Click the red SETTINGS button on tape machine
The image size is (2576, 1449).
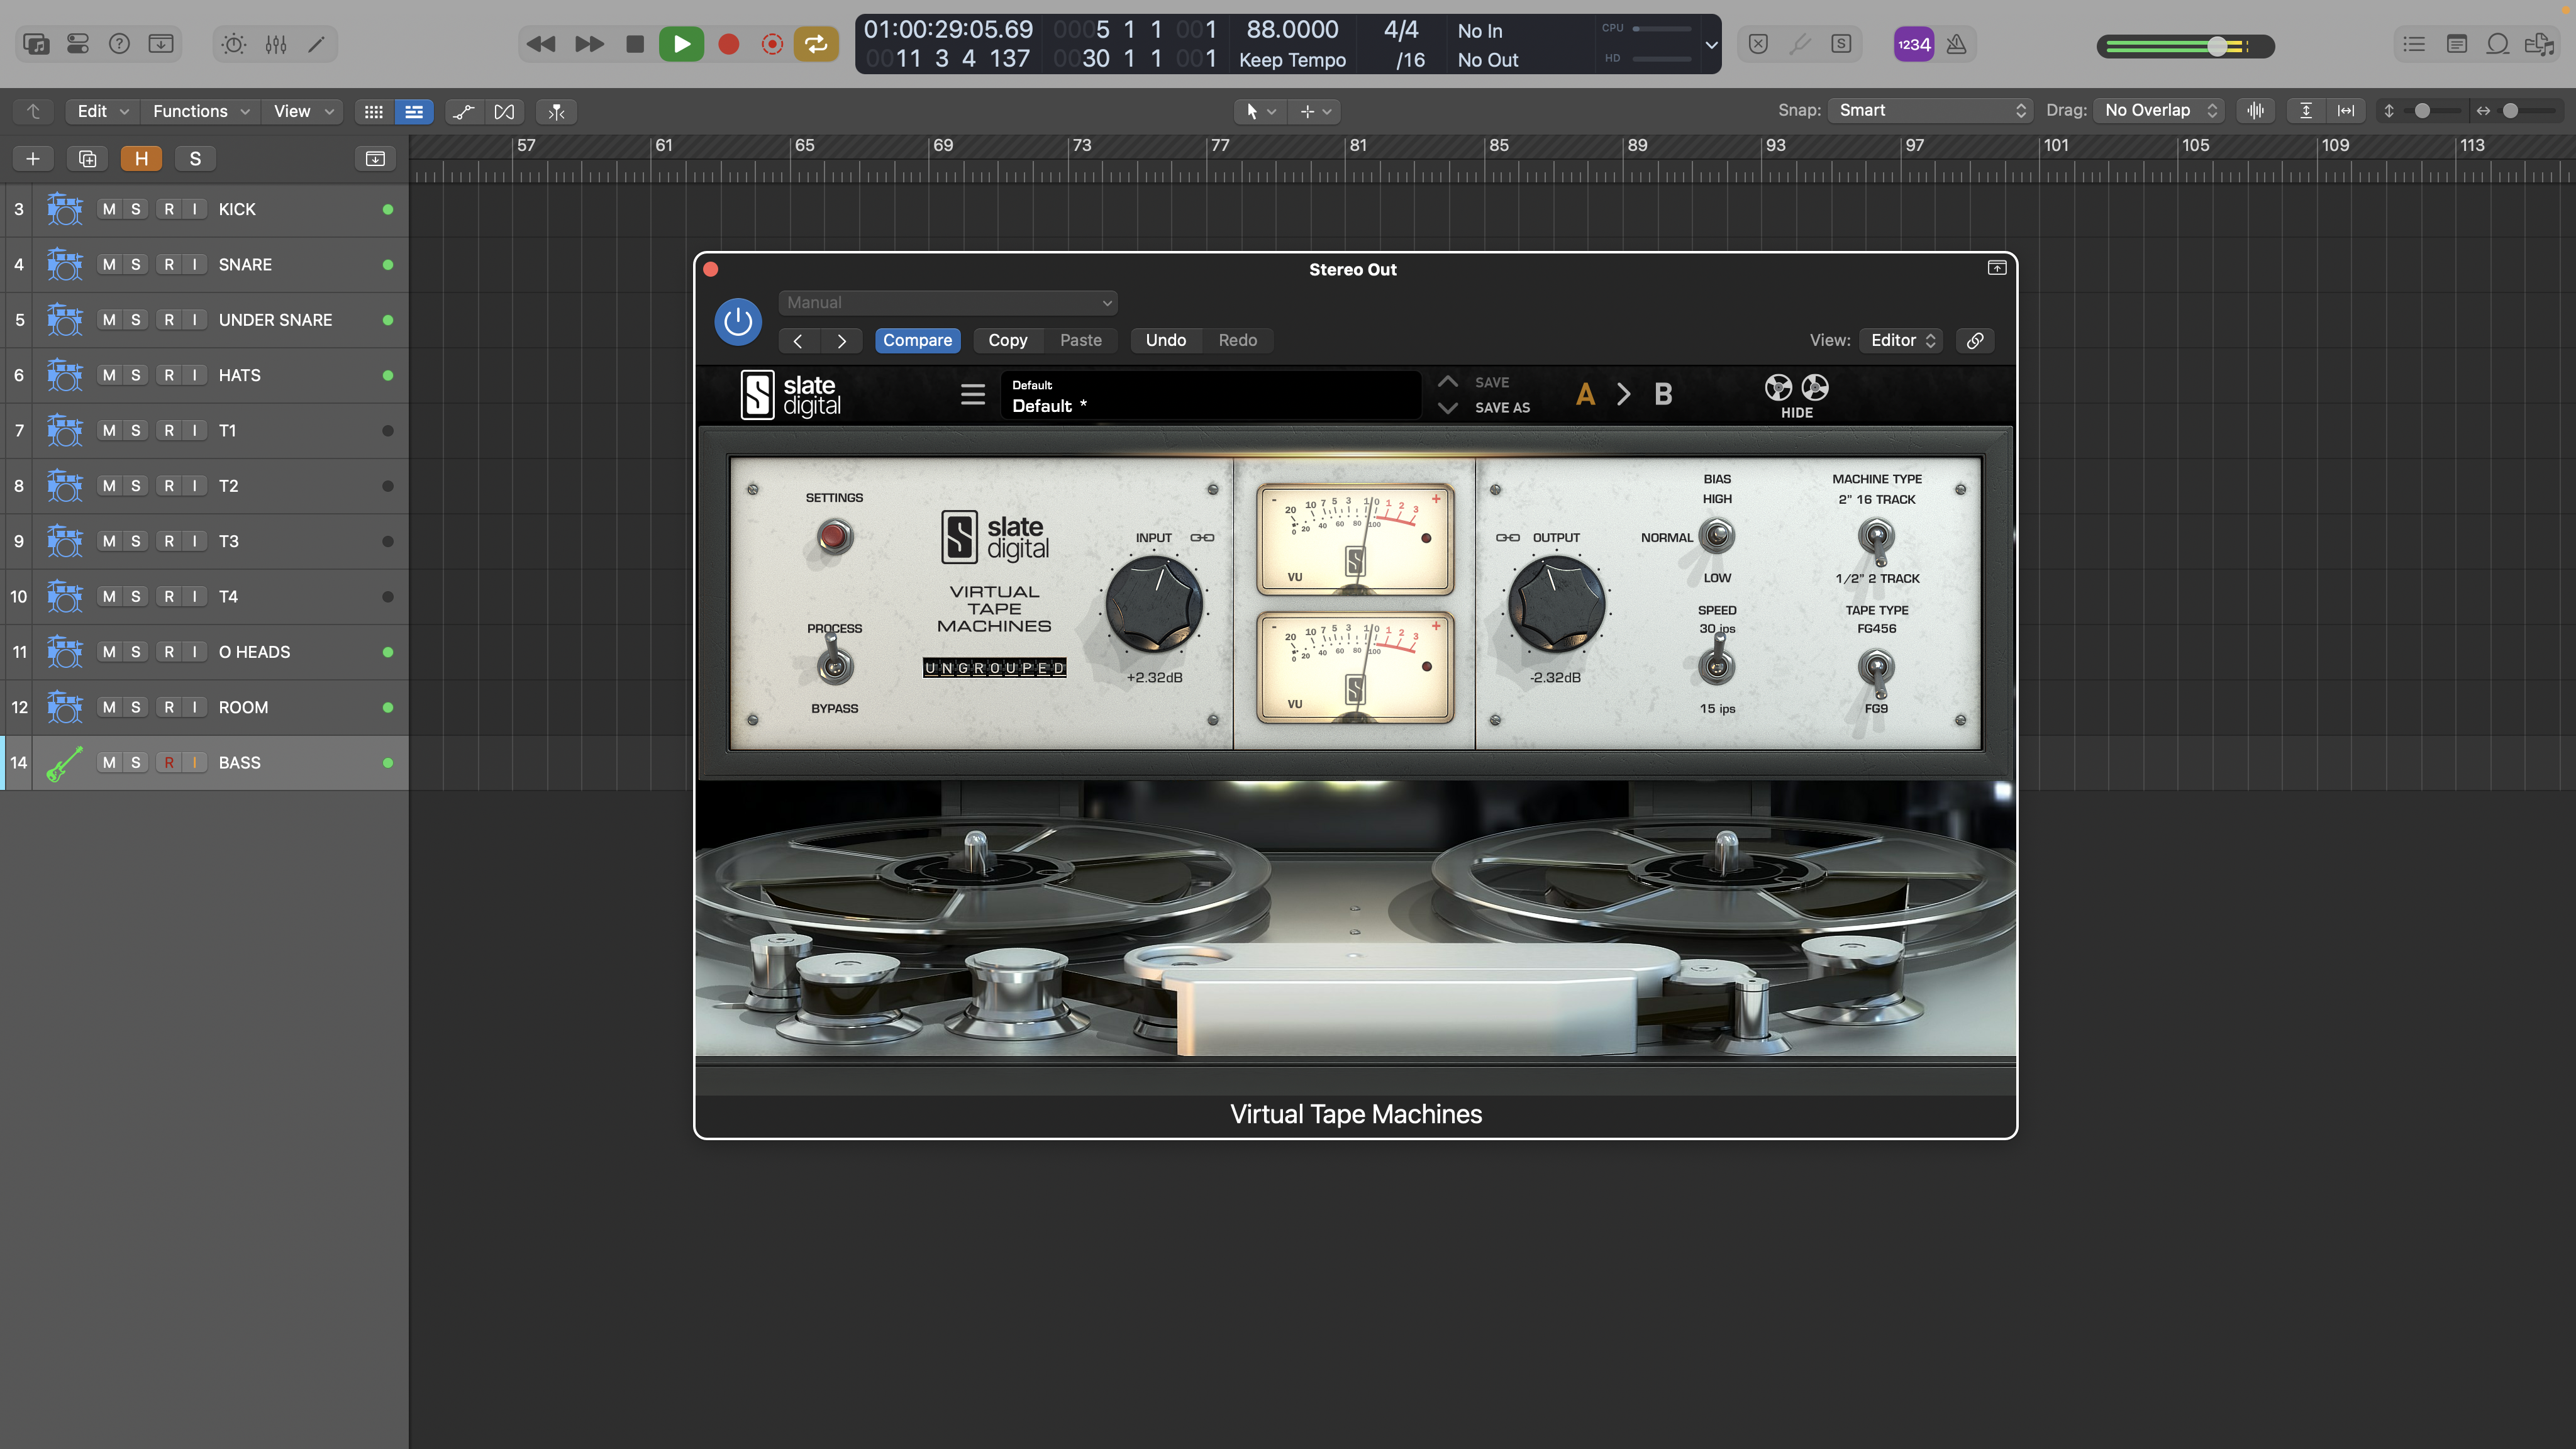(834, 537)
